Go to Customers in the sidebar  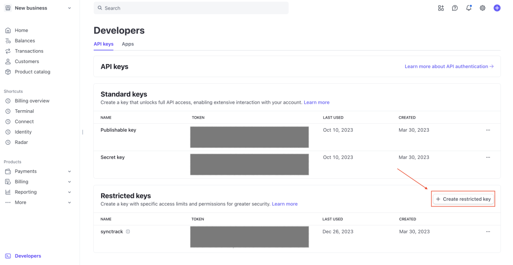27,62
